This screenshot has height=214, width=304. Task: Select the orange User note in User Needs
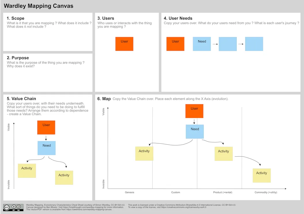(175, 44)
